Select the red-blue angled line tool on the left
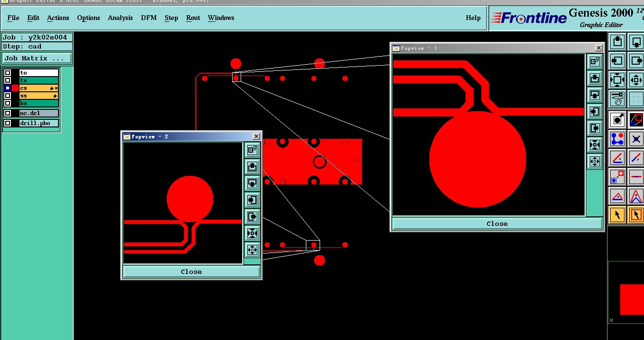The image size is (644, 340). 617,157
